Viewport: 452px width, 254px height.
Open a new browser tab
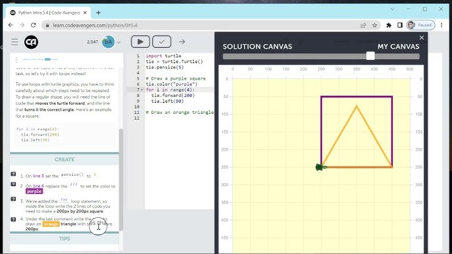tap(98, 13)
